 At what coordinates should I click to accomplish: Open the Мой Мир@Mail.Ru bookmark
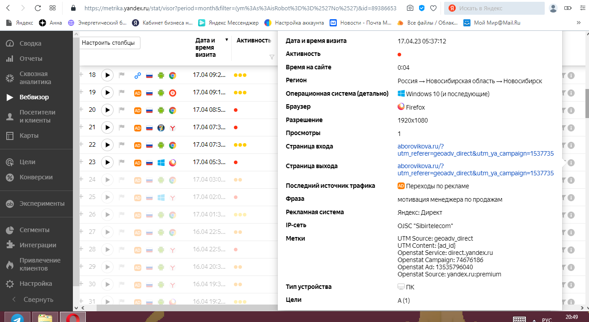[x=492, y=22]
